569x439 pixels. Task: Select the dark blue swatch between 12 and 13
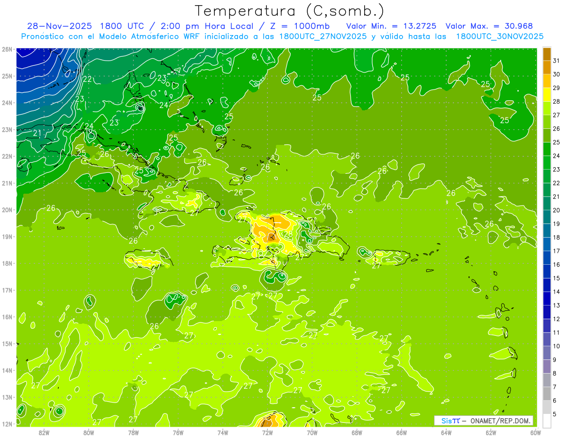547,312
